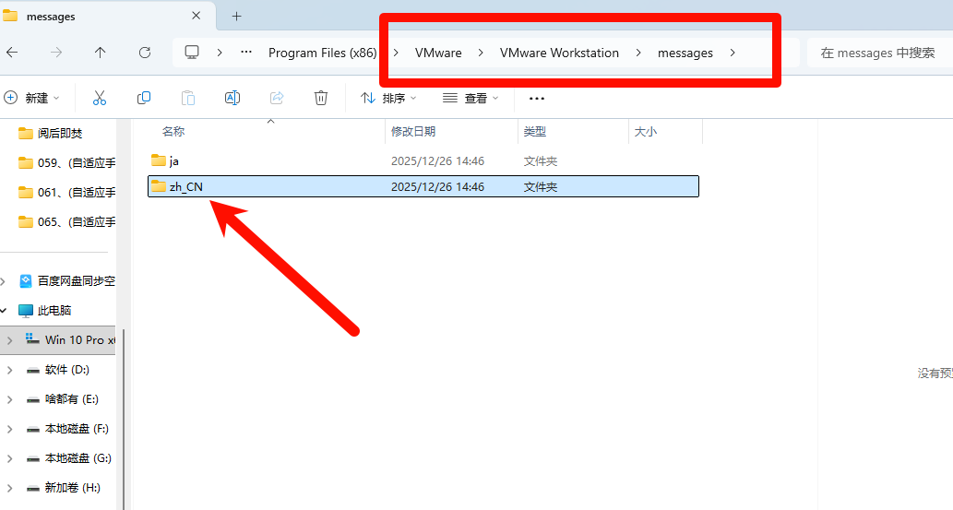Image resolution: width=953 pixels, height=510 pixels.
Task: Open a new tab with plus button
Action: point(236,17)
